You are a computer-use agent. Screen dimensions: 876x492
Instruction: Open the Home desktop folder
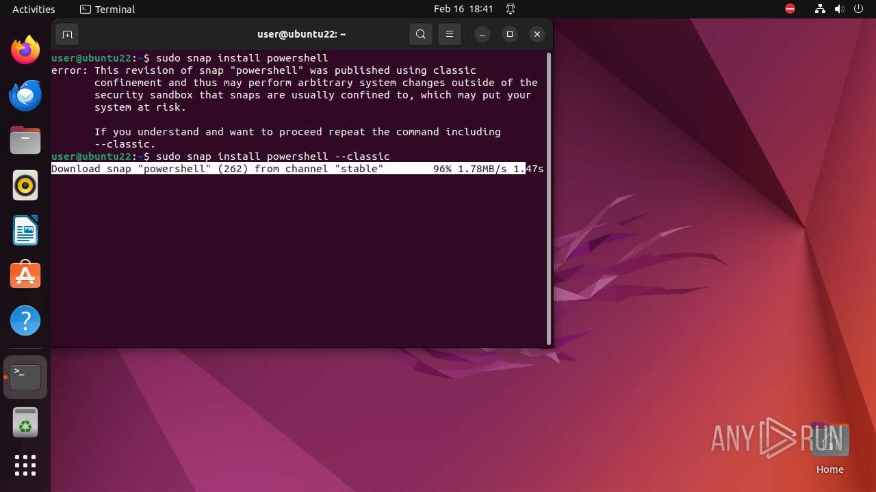click(829, 449)
